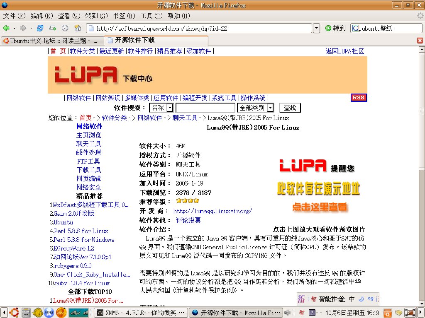Open the 文件 (F) menu
425x318 pixels.
point(14,16)
